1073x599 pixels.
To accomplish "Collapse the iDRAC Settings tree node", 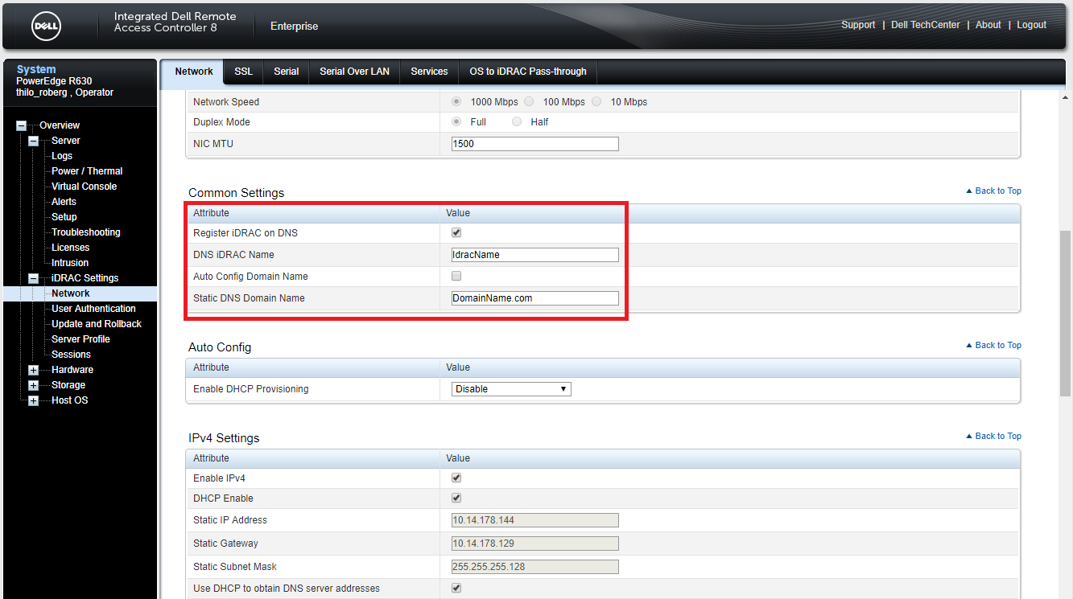I will 34,278.
